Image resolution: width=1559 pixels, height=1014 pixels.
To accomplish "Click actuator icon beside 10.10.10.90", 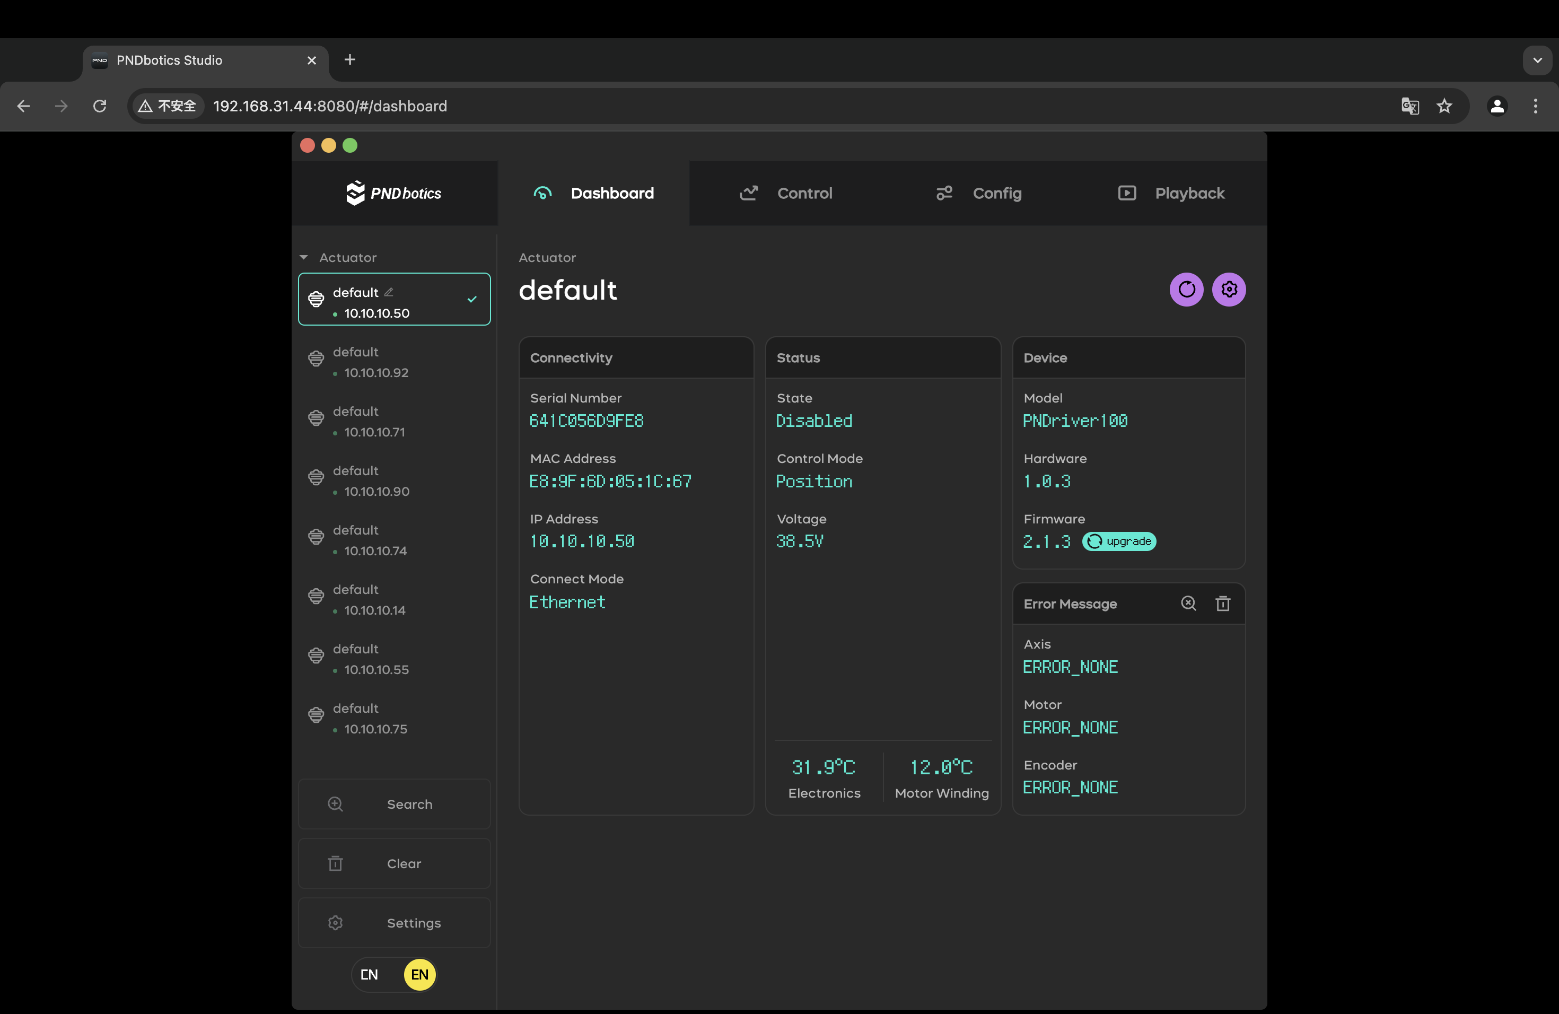I will coord(316,477).
